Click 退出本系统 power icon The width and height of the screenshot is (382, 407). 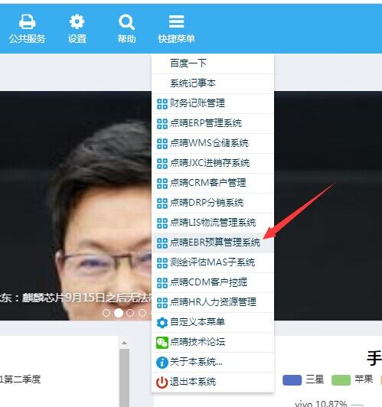[x=162, y=383]
